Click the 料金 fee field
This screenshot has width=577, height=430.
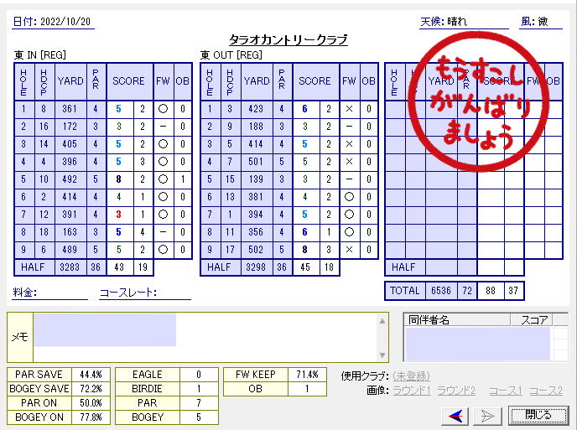pyautogui.click(x=49, y=293)
